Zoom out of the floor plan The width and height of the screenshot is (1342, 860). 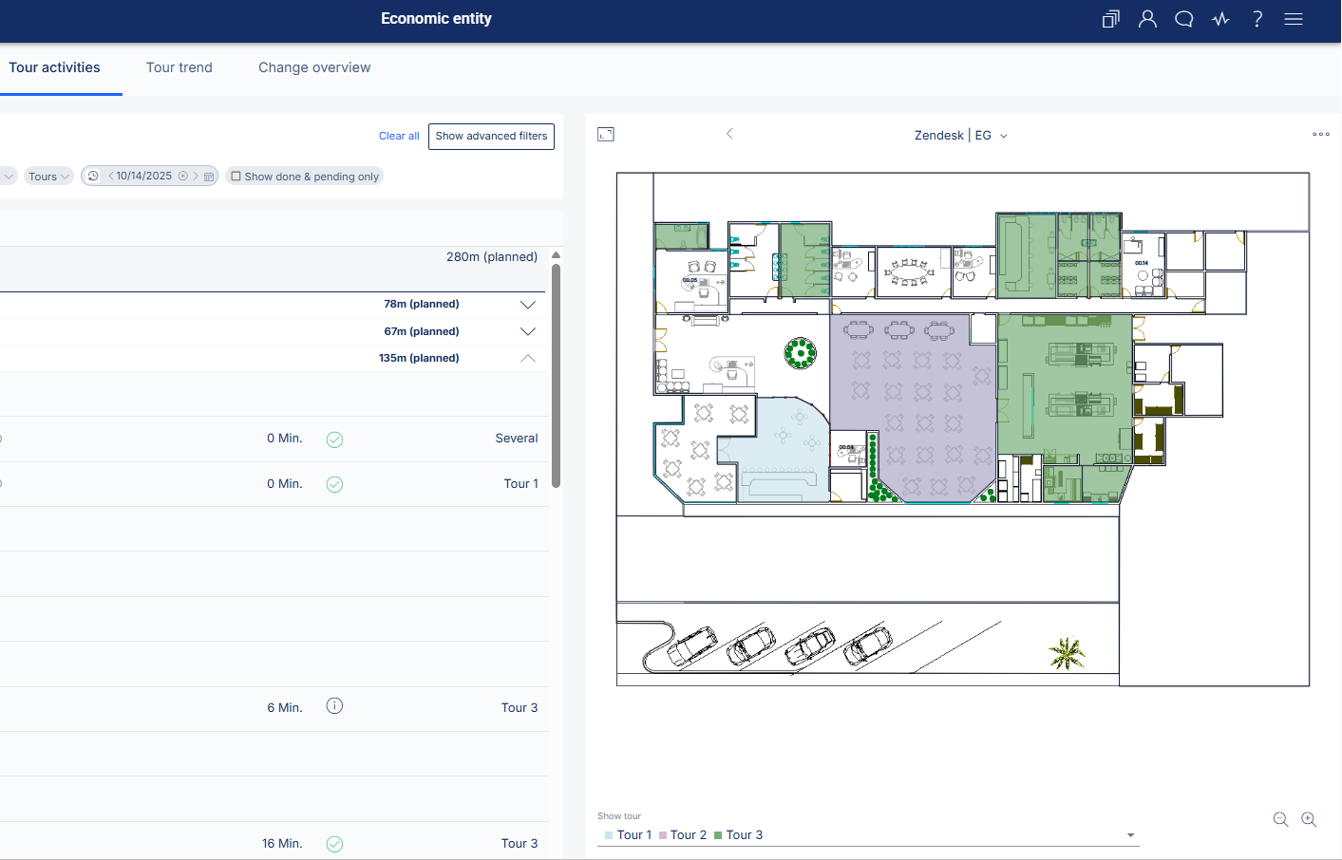click(1280, 819)
